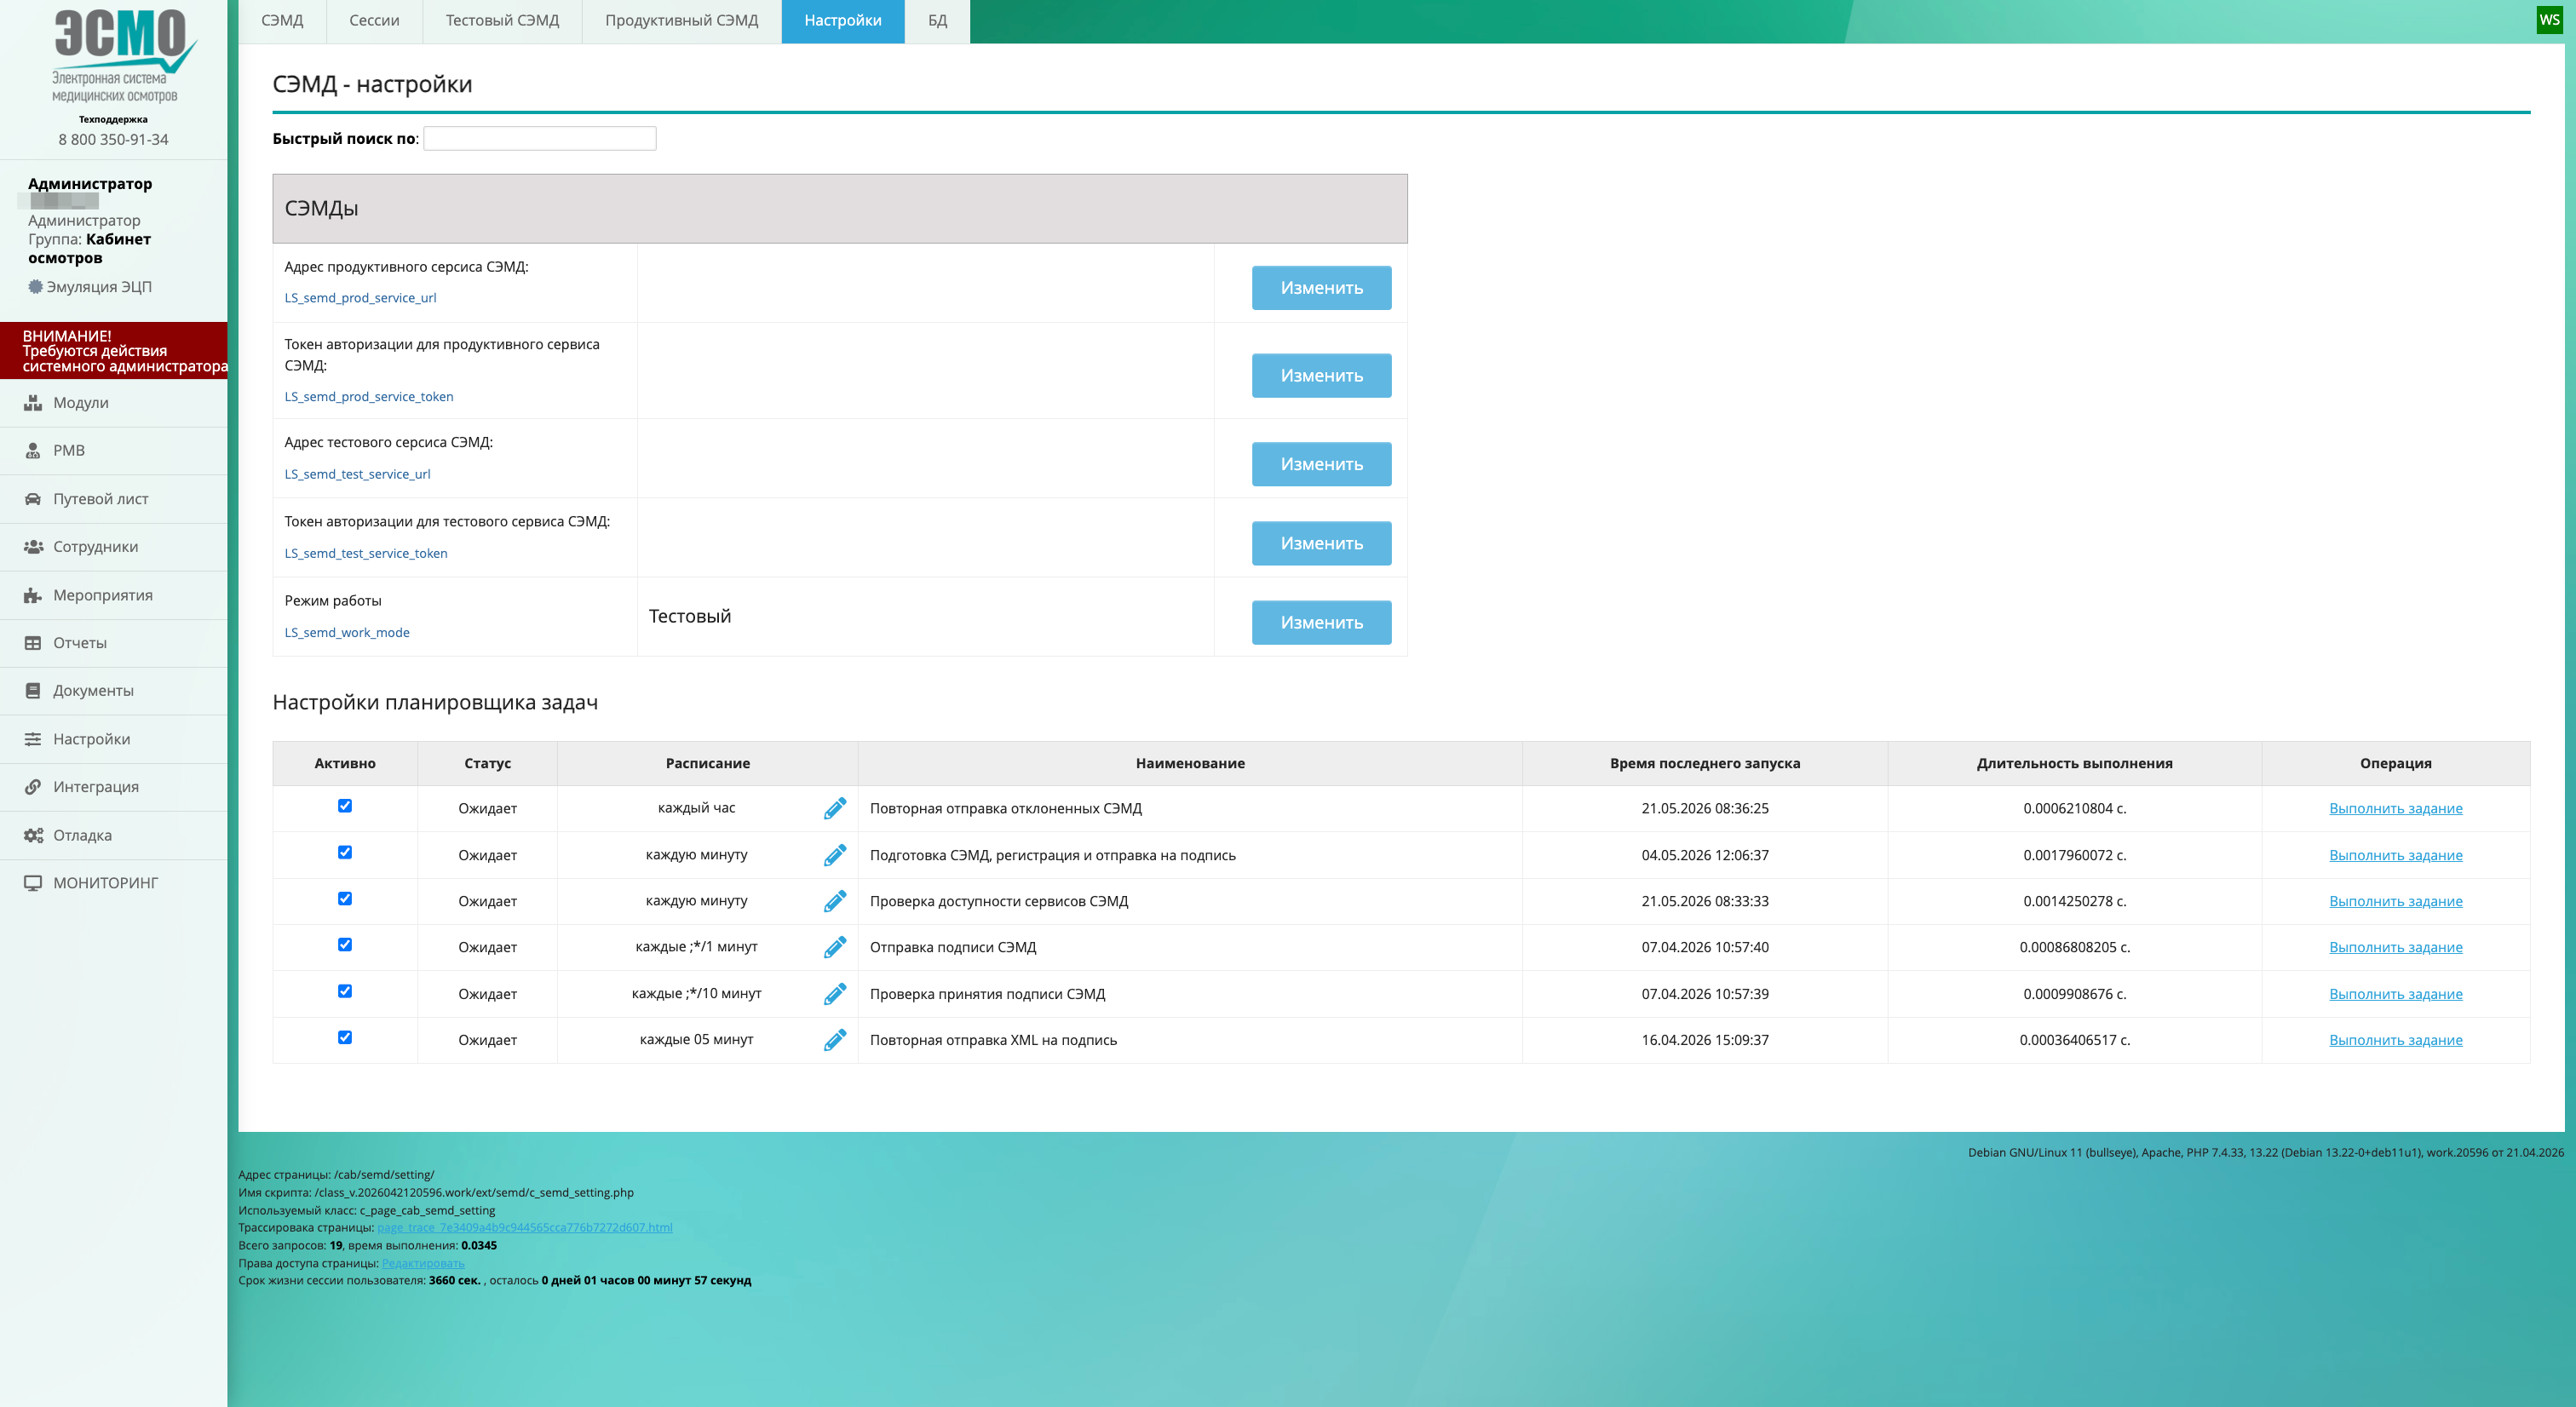Uncheck Активно for Повторная отправка отклоненных СЭМД

tap(345, 806)
